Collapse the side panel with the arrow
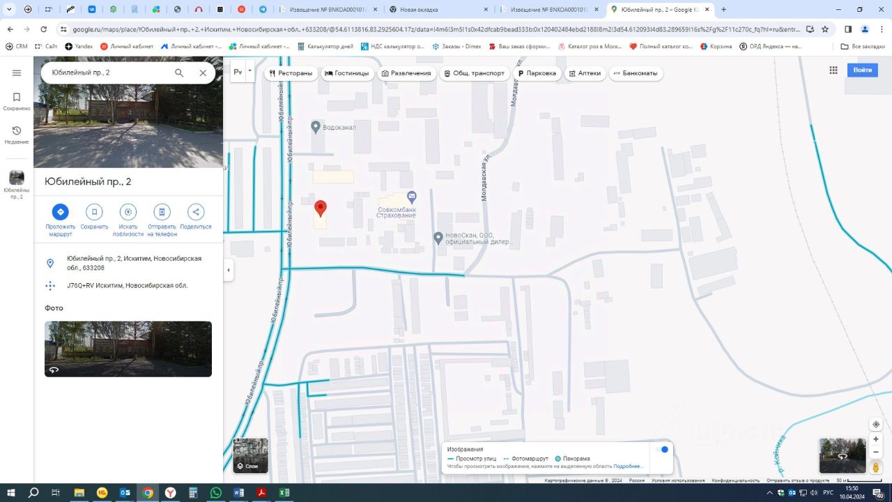Screen dimensions: 892x502 pos(229,270)
